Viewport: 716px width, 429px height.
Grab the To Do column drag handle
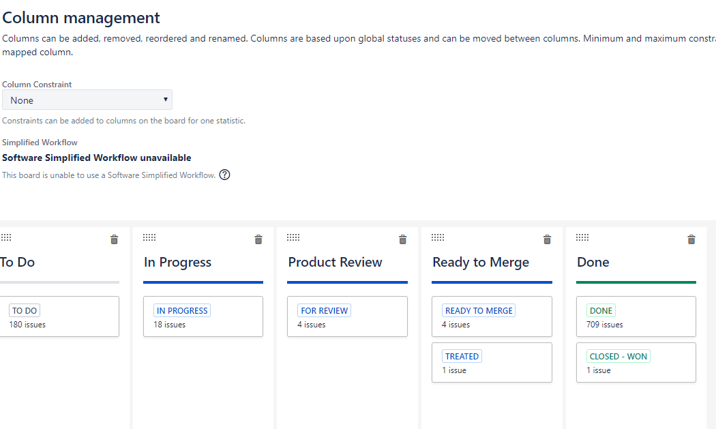coord(6,237)
